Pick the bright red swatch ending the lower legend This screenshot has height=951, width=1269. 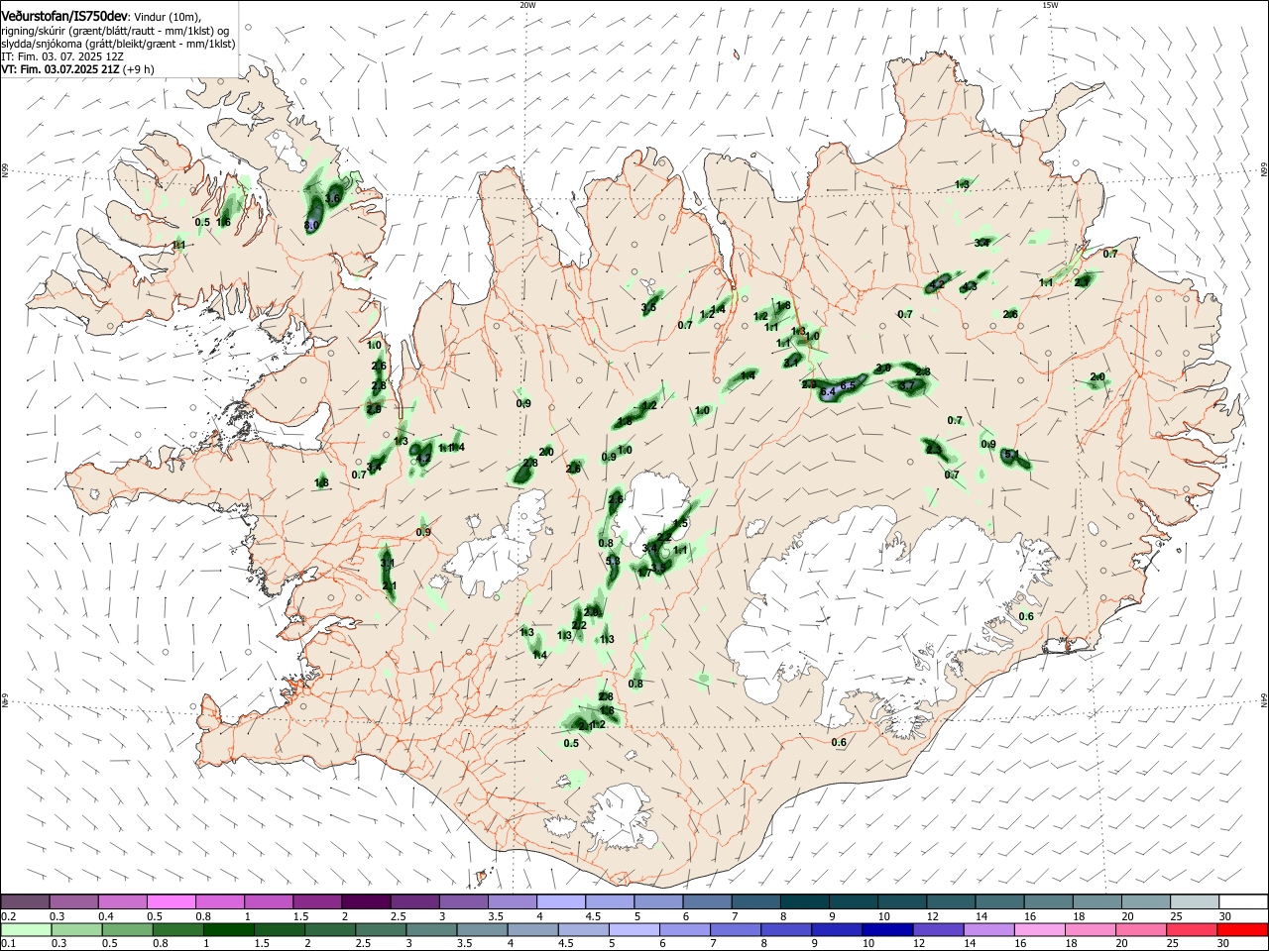(x=1242, y=929)
